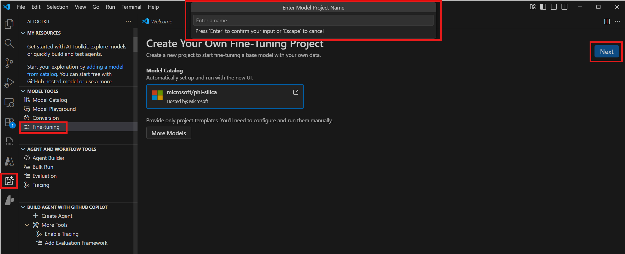Select the Search icon
The width and height of the screenshot is (625, 254).
point(9,44)
